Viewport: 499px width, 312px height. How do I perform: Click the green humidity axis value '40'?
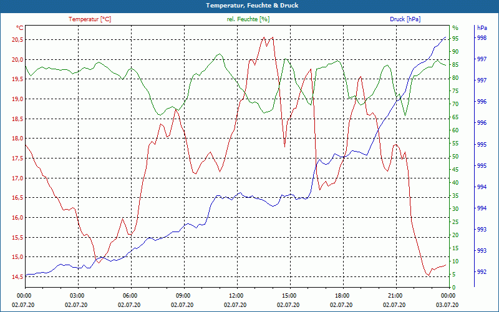(x=455, y=183)
